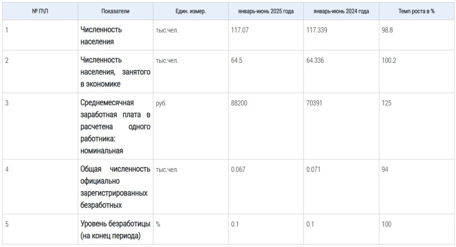
Task: Click "Общая численность официально зарегистрированных безработных" label
Action: [115, 187]
